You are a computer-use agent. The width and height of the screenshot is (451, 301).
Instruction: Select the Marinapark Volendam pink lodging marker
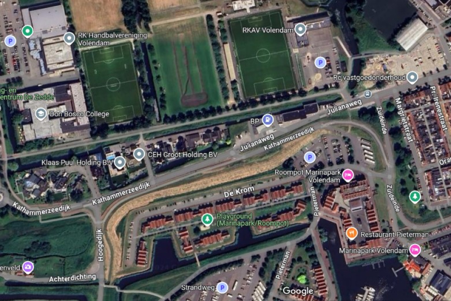click(x=415, y=250)
